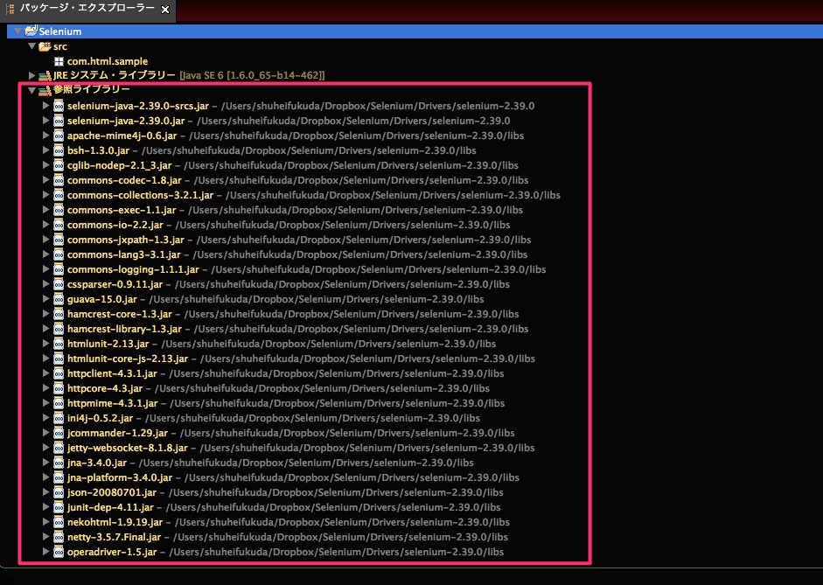Close the パッケージ・エクスプローラー tab
This screenshot has width=823, height=585.
[164, 10]
